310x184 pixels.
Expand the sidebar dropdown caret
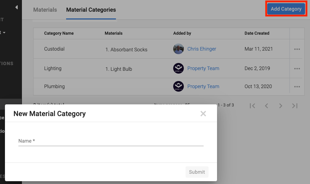click(x=4, y=33)
